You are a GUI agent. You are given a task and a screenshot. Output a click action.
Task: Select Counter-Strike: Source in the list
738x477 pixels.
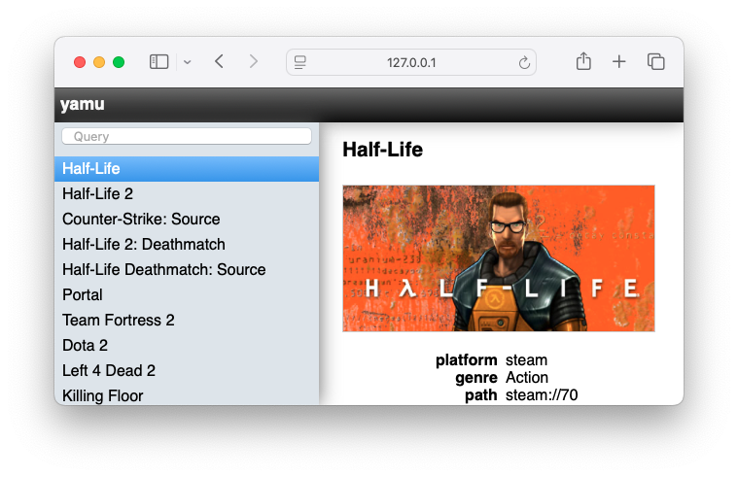coord(187,220)
